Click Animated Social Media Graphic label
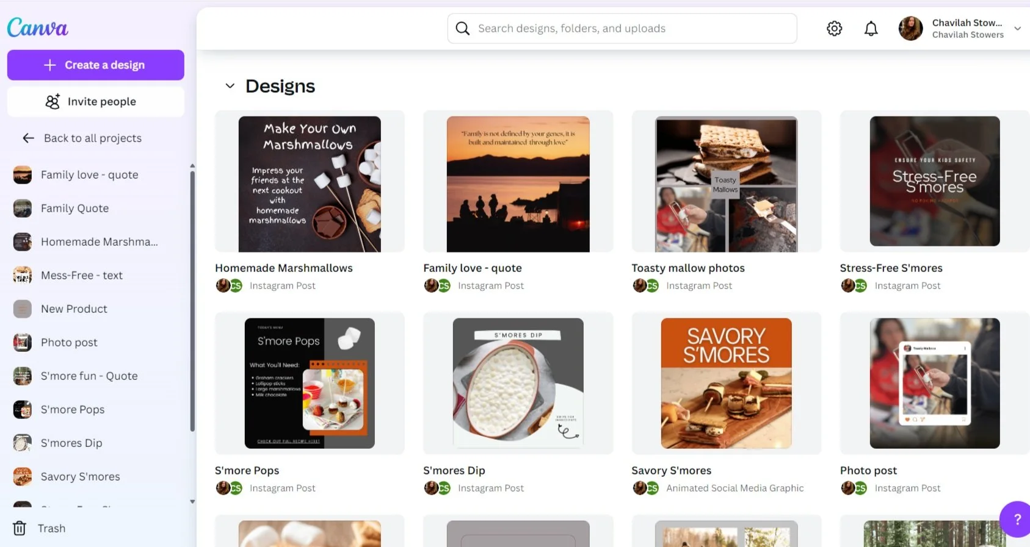Screen dimensions: 1030x547 [734, 488]
